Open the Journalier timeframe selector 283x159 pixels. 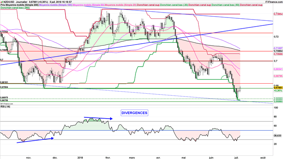point(21,2)
